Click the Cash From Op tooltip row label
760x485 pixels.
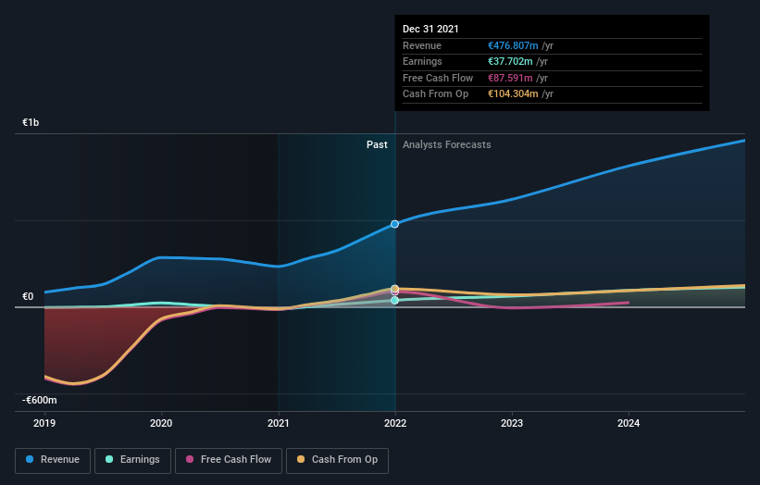[x=435, y=94]
